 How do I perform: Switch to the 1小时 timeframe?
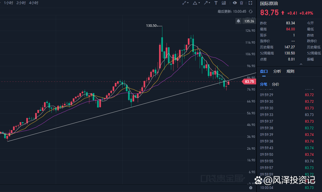pos(9,3)
